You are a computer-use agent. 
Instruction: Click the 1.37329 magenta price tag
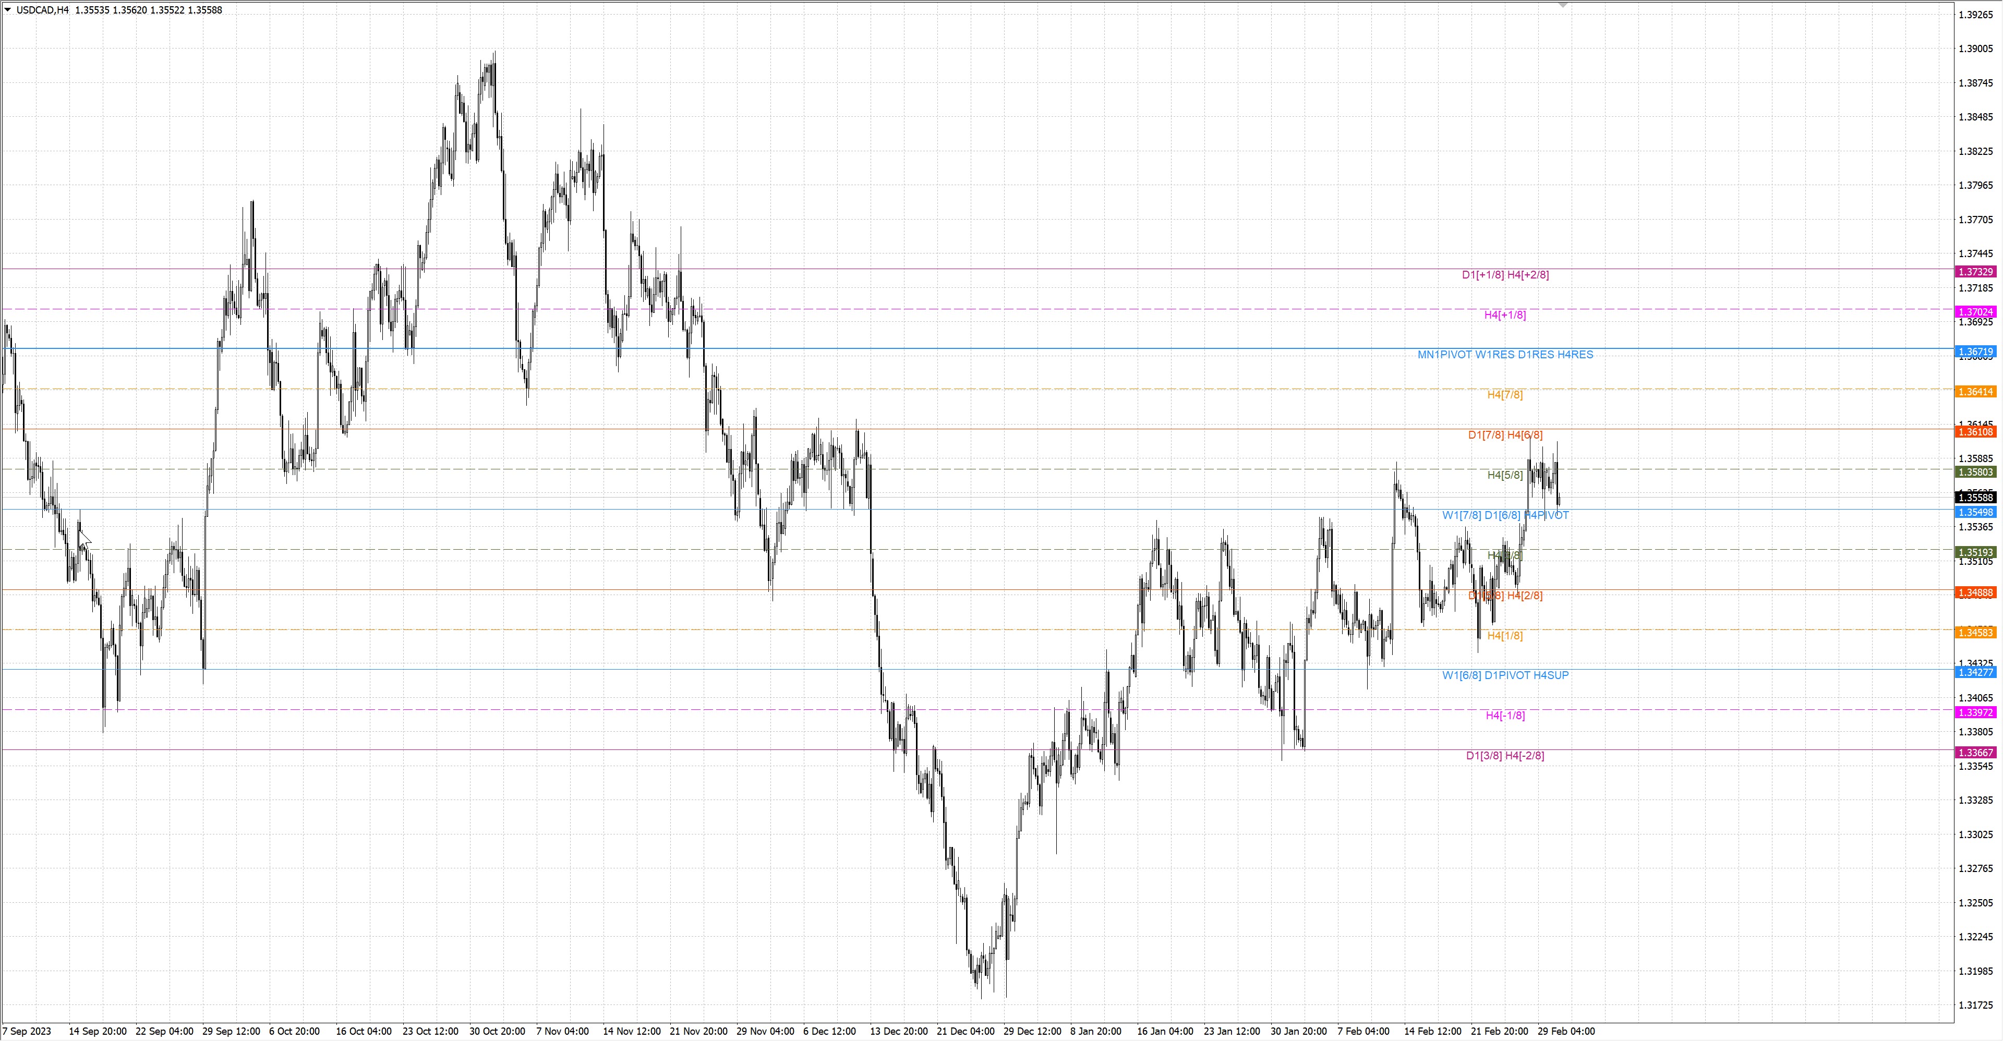(x=1975, y=271)
